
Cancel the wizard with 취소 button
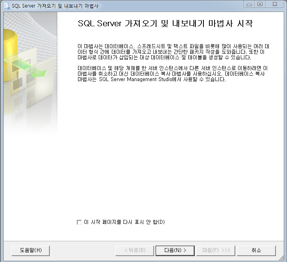(256, 250)
